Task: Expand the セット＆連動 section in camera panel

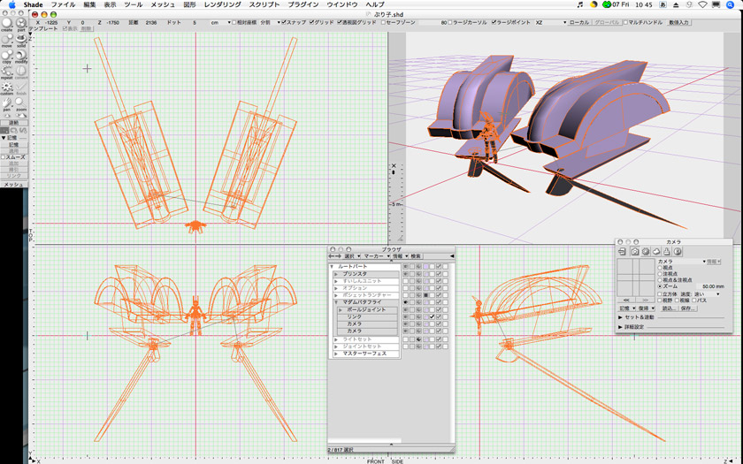Action: point(621,316)
